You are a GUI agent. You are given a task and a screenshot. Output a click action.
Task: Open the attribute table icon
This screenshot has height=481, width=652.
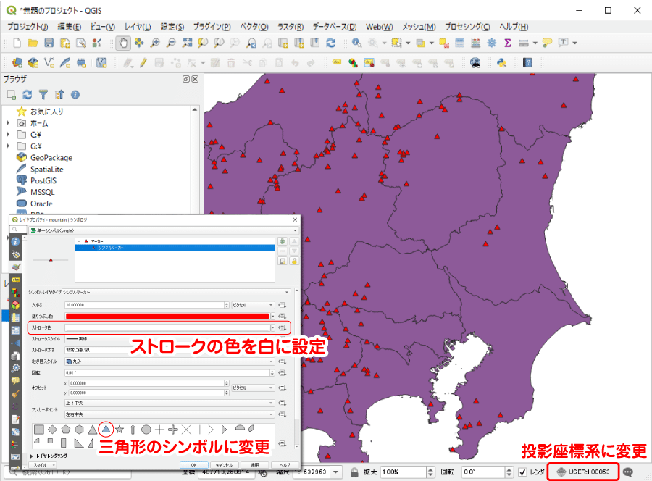point(460,43)
